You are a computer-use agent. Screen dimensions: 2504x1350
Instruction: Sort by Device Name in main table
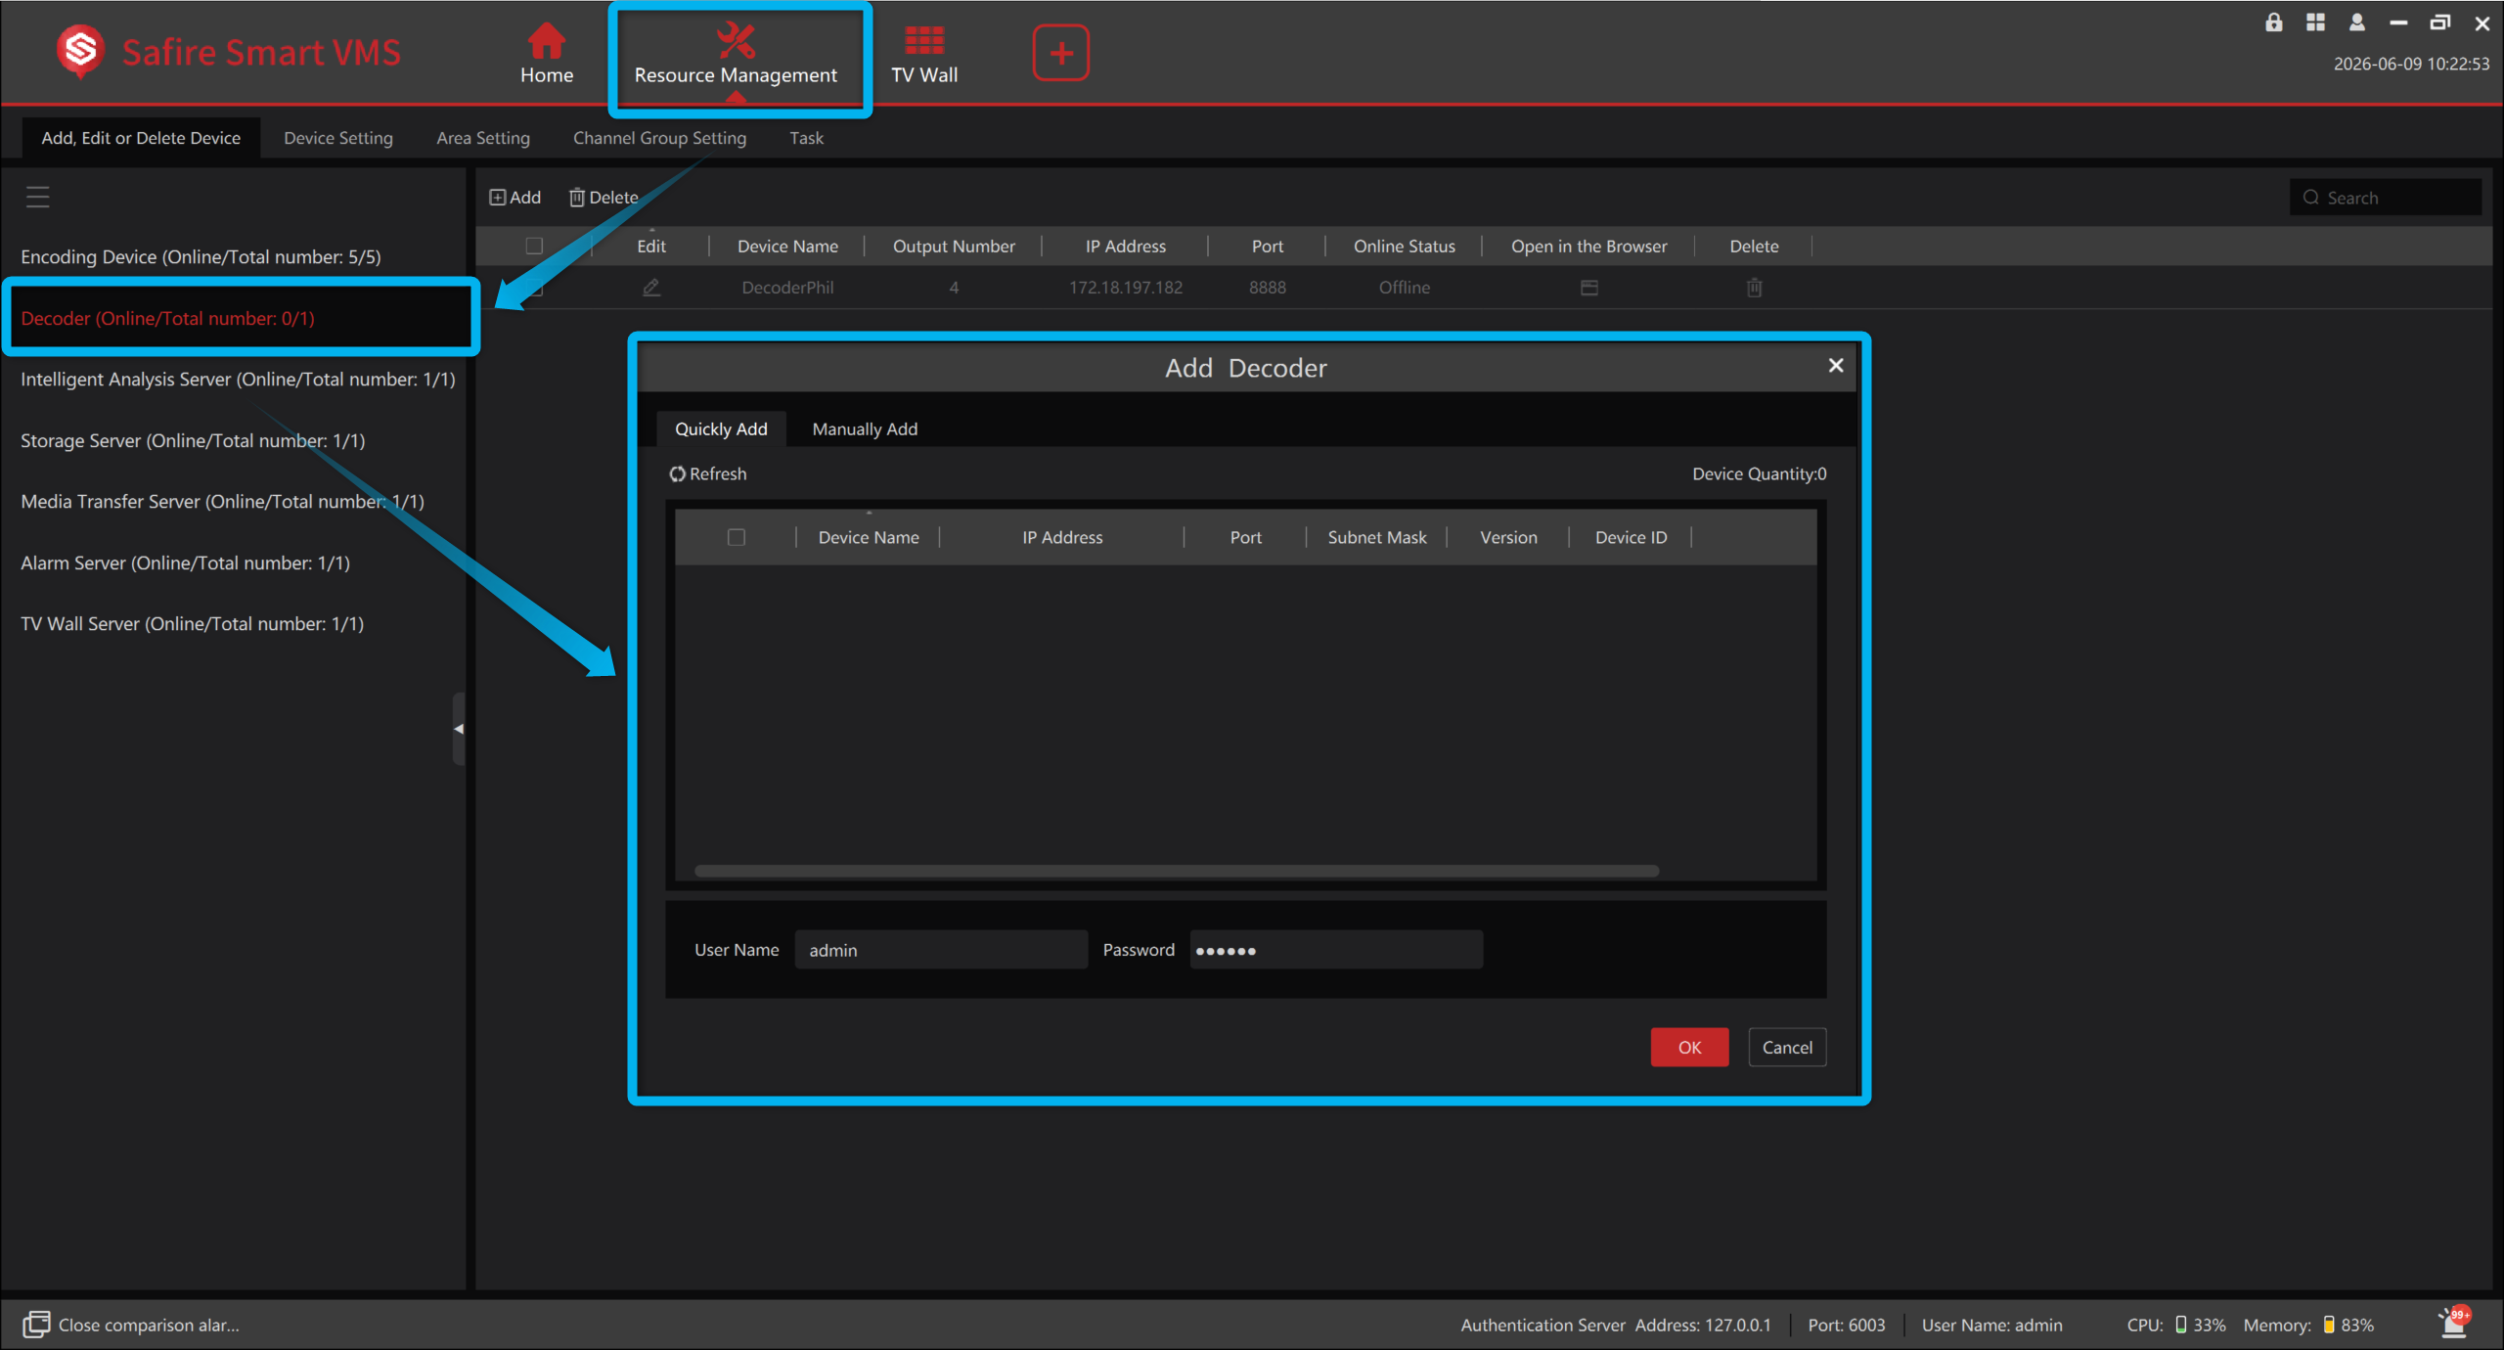pos(787,247)
